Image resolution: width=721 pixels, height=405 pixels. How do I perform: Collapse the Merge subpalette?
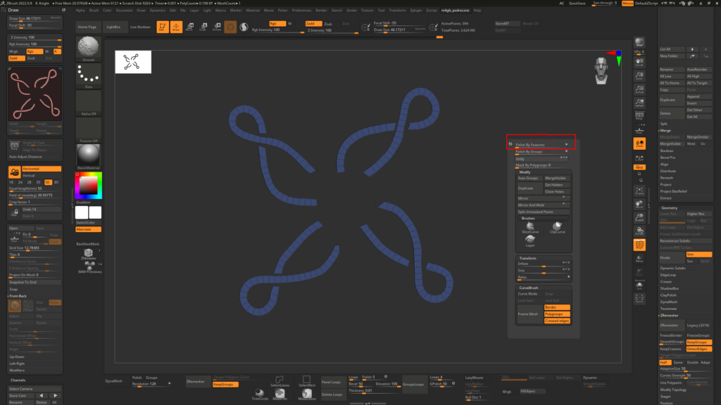[665, 131]
